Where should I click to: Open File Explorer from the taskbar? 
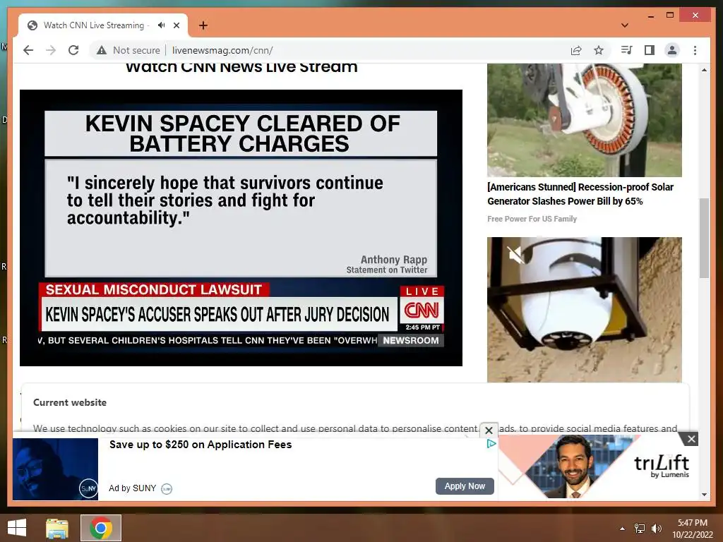click(x=57, y=528)
